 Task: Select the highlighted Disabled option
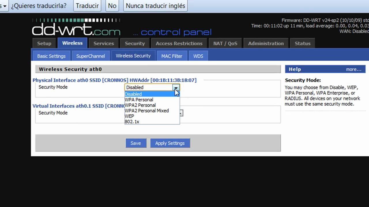point(133,94)
